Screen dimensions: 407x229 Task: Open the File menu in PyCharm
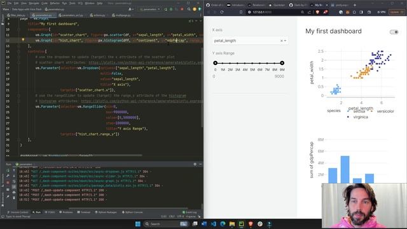click(10, 3)
